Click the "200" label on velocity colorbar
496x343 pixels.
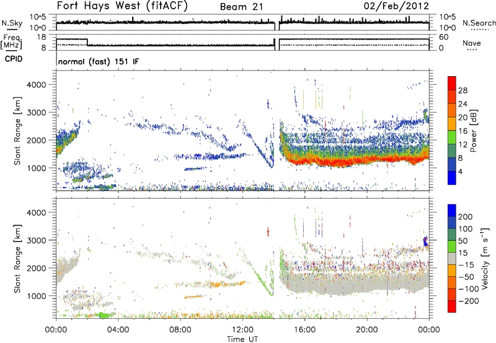(x=466, y=217)
